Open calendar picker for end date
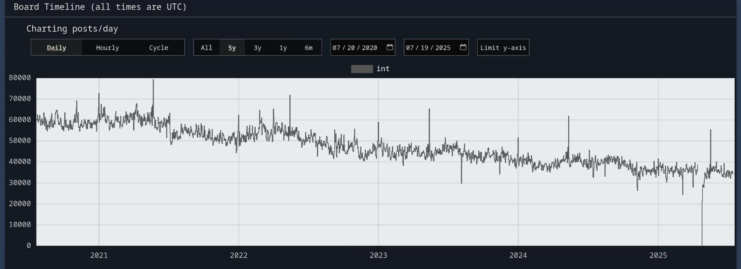 click(x=463, y=47)
